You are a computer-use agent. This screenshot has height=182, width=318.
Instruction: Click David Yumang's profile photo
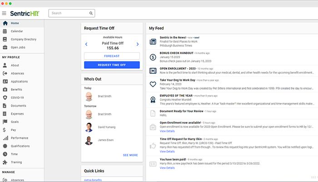tap(89, 128)
